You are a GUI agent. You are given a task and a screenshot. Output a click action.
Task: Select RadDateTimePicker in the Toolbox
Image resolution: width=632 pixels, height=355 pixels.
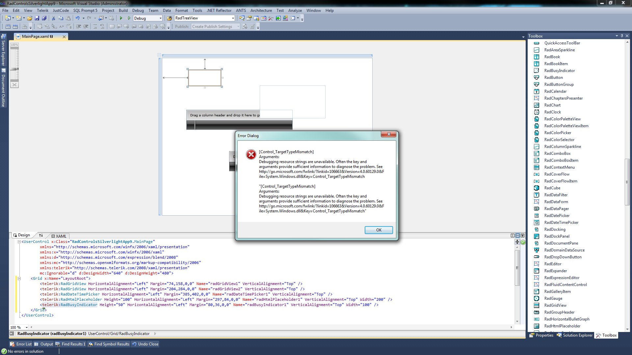point(561,223)
